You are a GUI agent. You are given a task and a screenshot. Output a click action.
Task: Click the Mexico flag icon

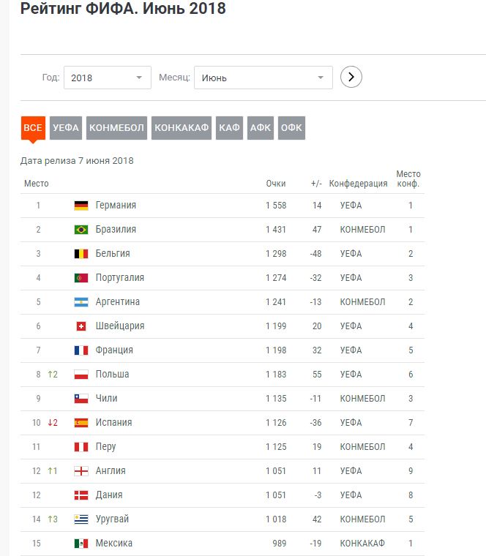click(81, 544)
